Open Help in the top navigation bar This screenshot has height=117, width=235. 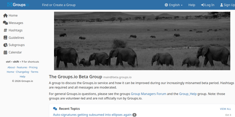pyautogui.click(x=192, y=5)
